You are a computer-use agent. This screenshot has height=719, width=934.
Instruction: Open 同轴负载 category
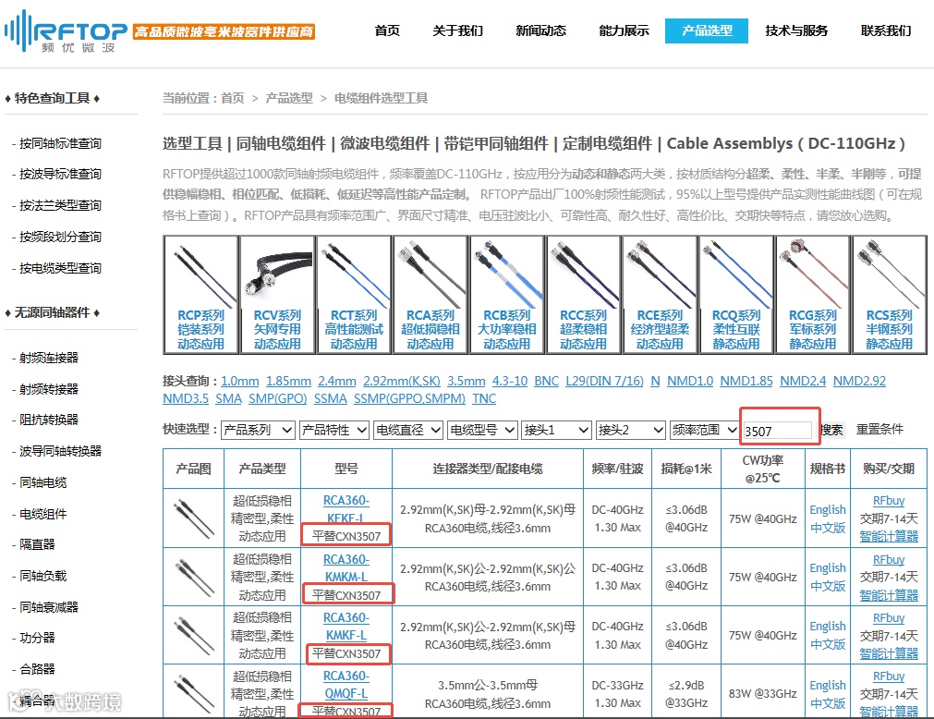[42, 577]
